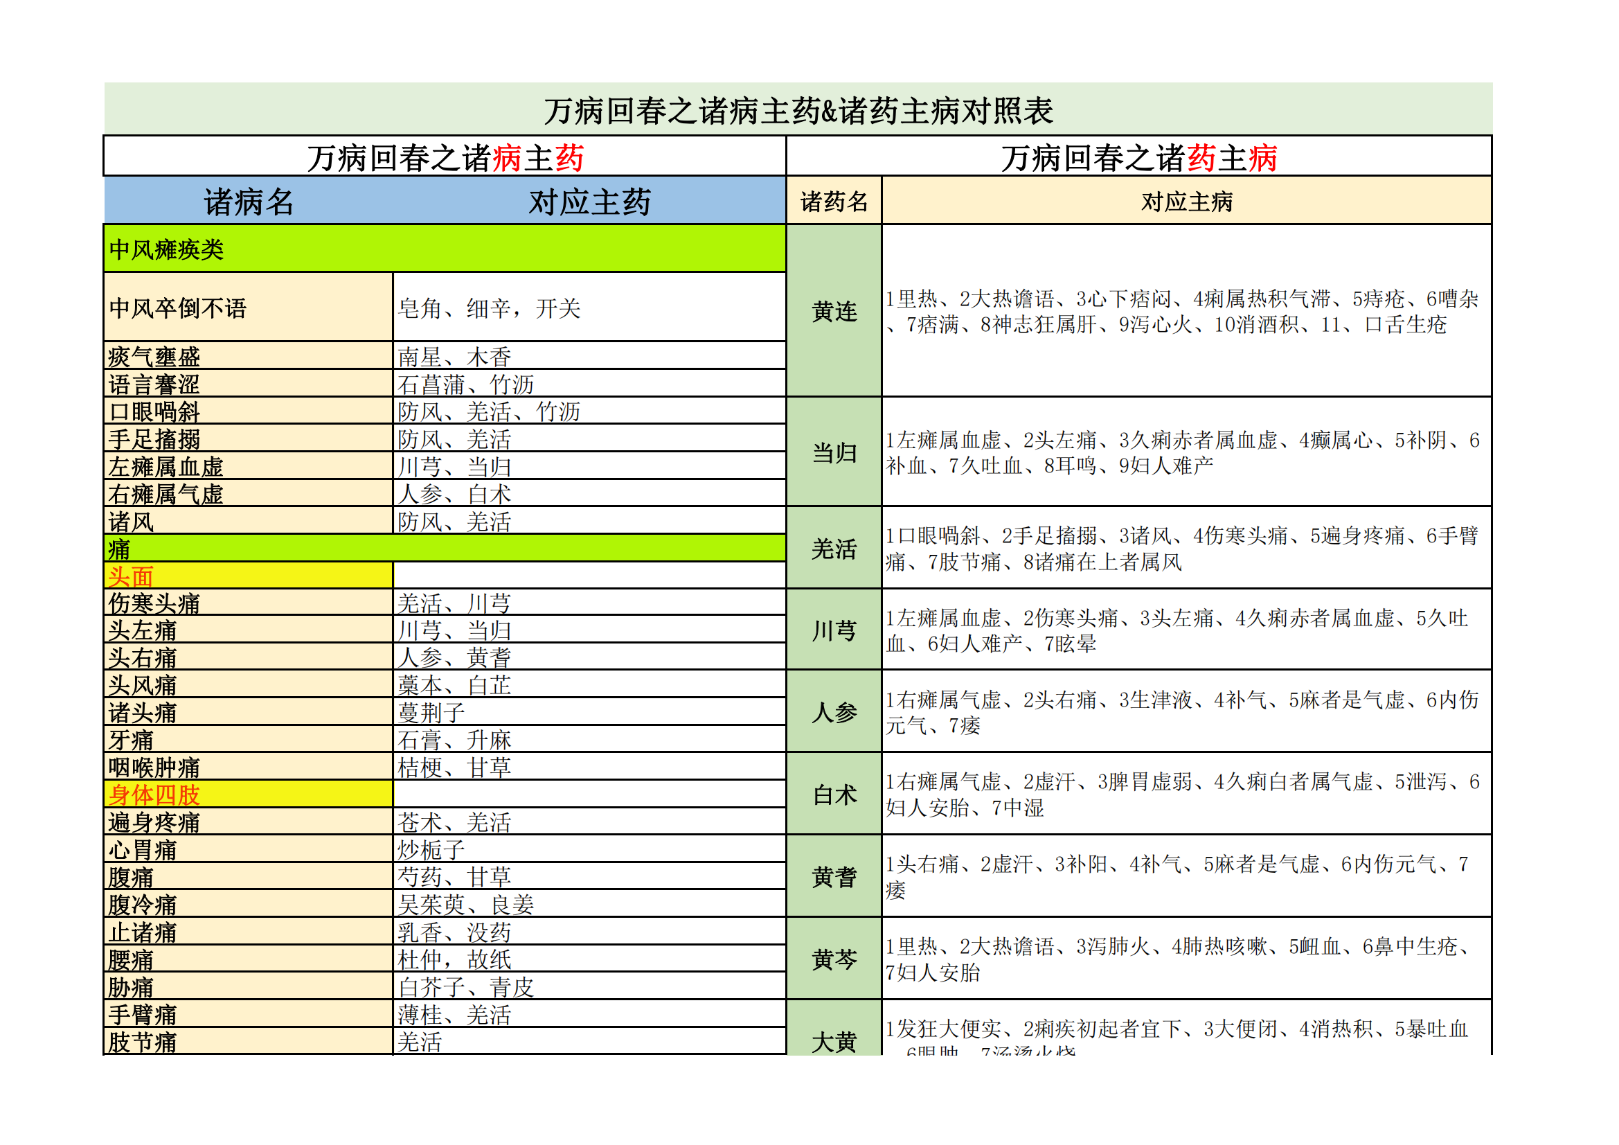Click the cell 苍术、羌活

[589, 822]
